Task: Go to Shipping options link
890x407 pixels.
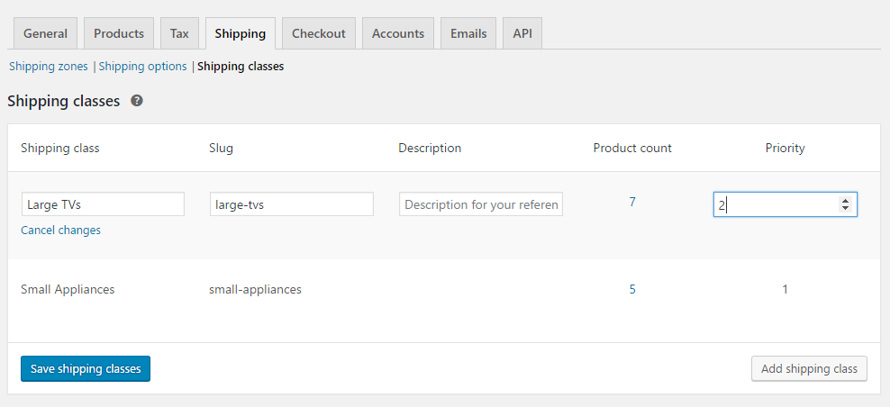Action: click(x=143, y=67)
